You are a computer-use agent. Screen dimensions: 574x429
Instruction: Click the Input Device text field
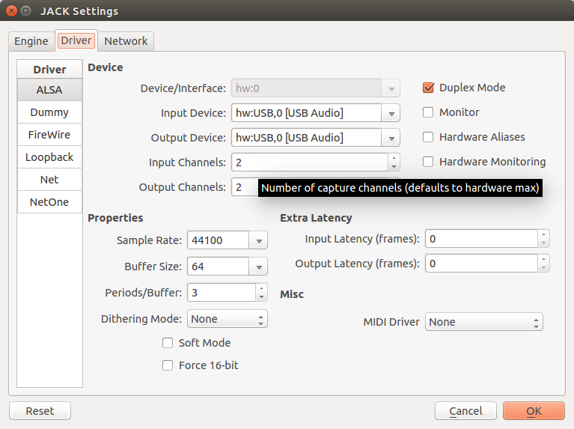[306, 113]
